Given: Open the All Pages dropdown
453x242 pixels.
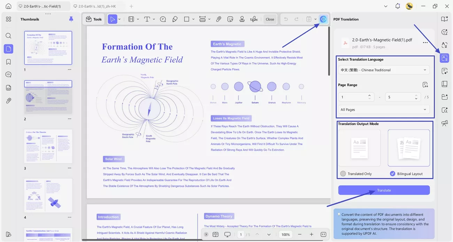Looking at the screenshot, I should (384, 109).
